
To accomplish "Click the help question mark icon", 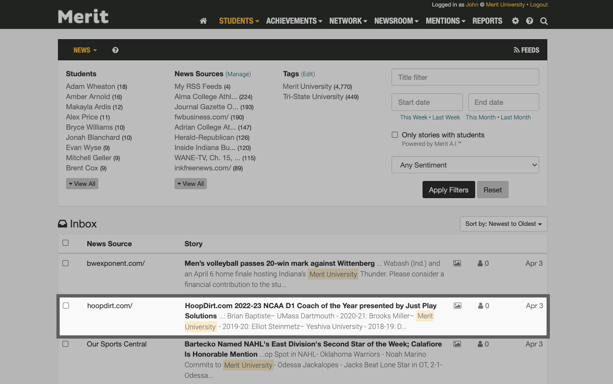I will coord(529,21).
